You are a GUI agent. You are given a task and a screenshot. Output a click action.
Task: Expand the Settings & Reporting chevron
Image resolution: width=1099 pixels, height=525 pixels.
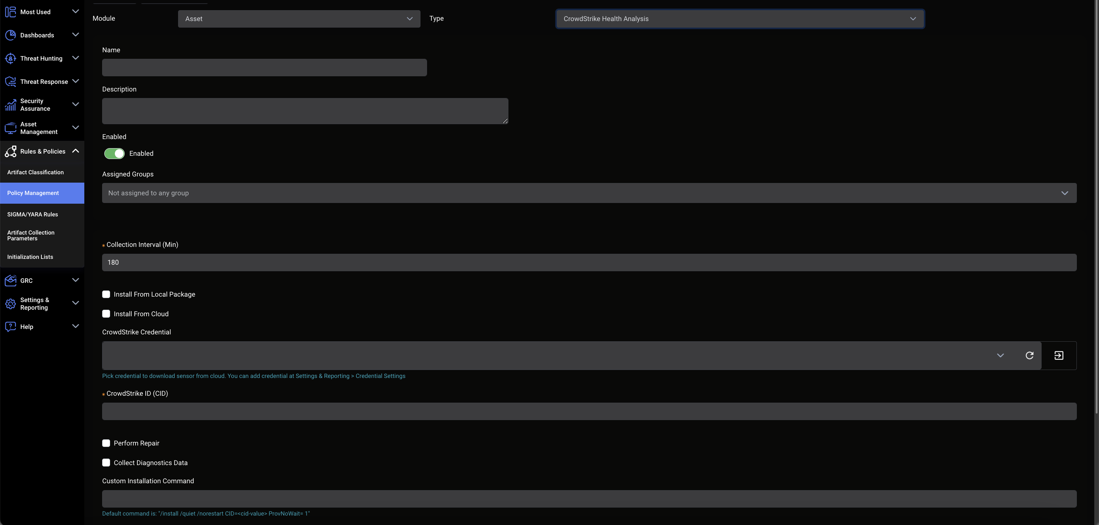tap(76, 304)
